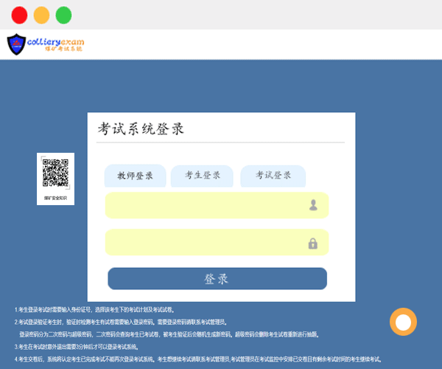Click the red window close button
This screenshot has width=442, height=369.
(x=20, y=15)
